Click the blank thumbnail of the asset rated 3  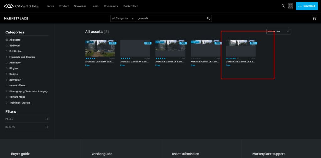(x=135, y=48)
